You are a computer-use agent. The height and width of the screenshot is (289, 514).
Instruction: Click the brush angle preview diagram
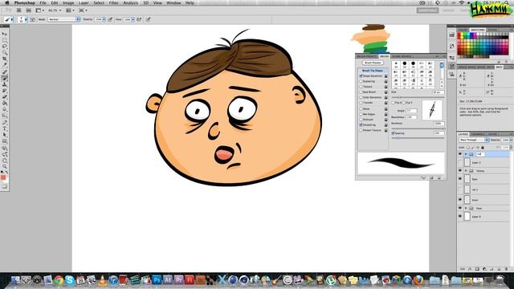(432, 110)
